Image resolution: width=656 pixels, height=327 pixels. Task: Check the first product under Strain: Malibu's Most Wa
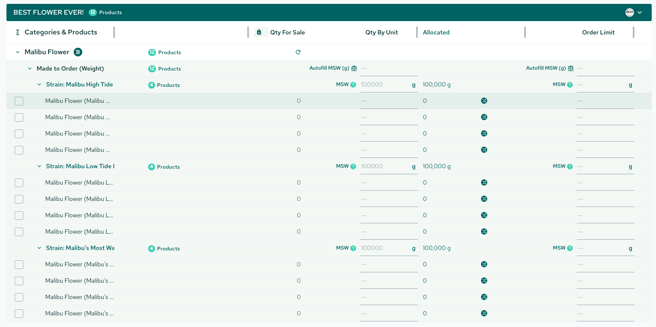[19, 265]
